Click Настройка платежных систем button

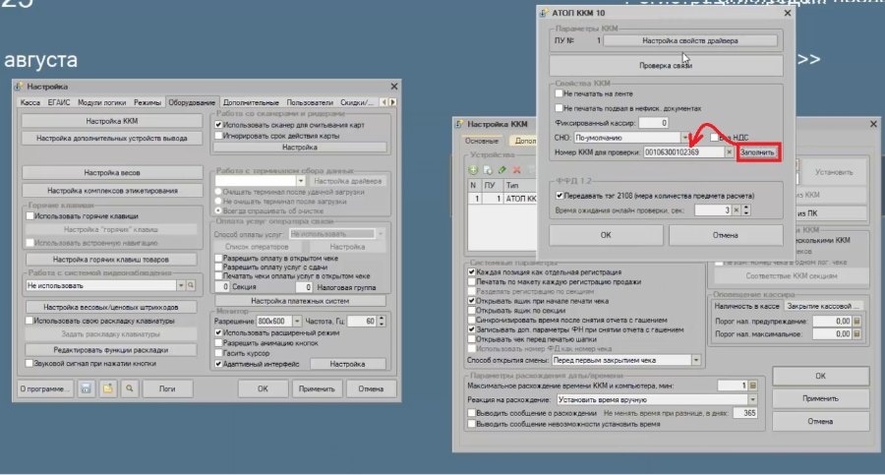click(x=300, y=301)
